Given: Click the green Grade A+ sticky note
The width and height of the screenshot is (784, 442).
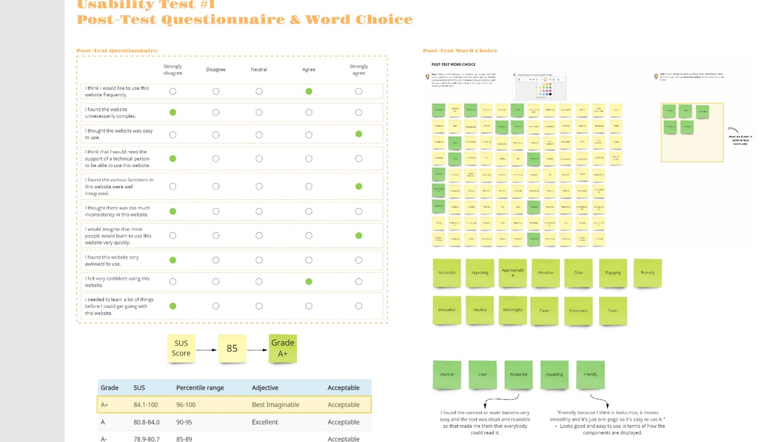Looking at the screenshot, I should (x=283, y=348).
